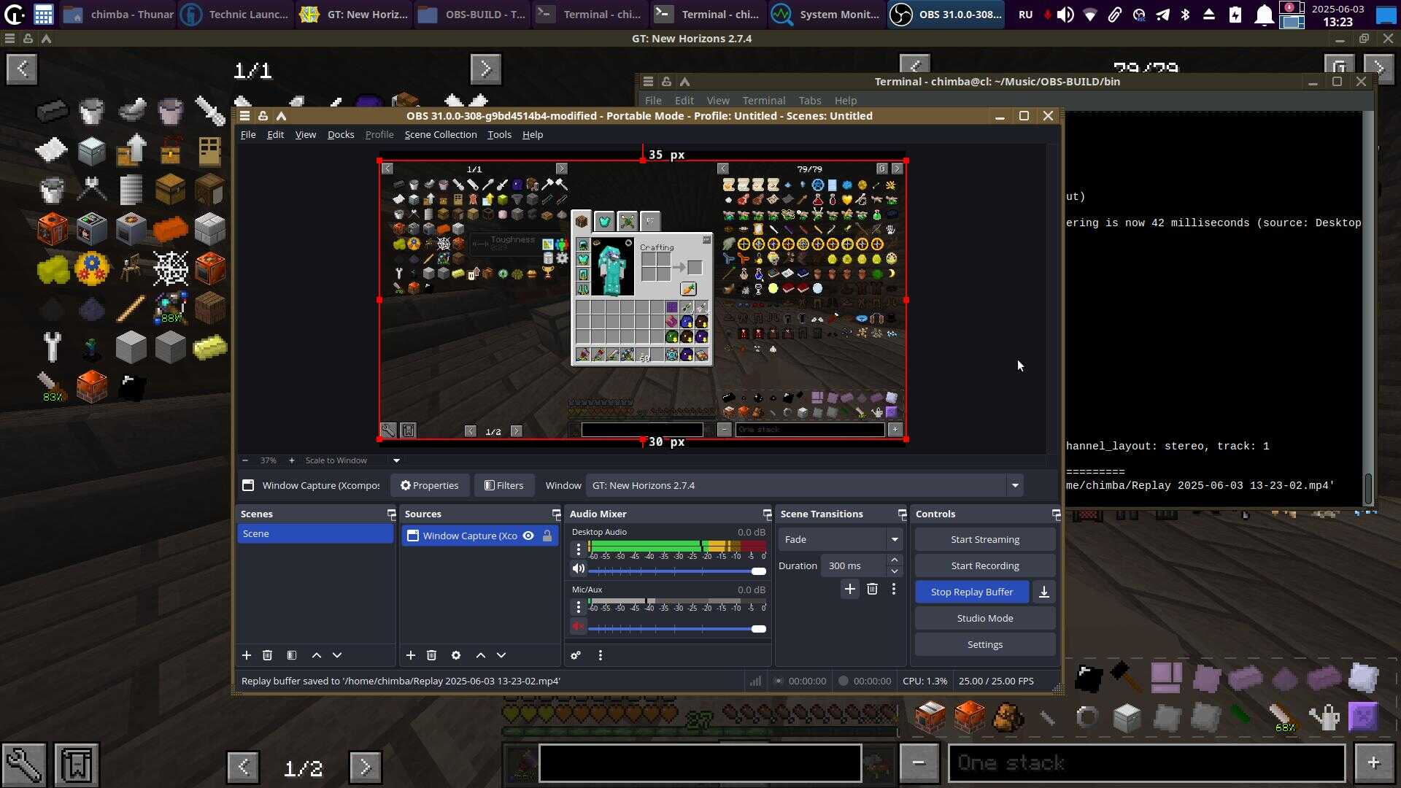Viewport: 1401px width, 788px height.
Task: Click Start Recording button
Action: (x=984, y=565)
